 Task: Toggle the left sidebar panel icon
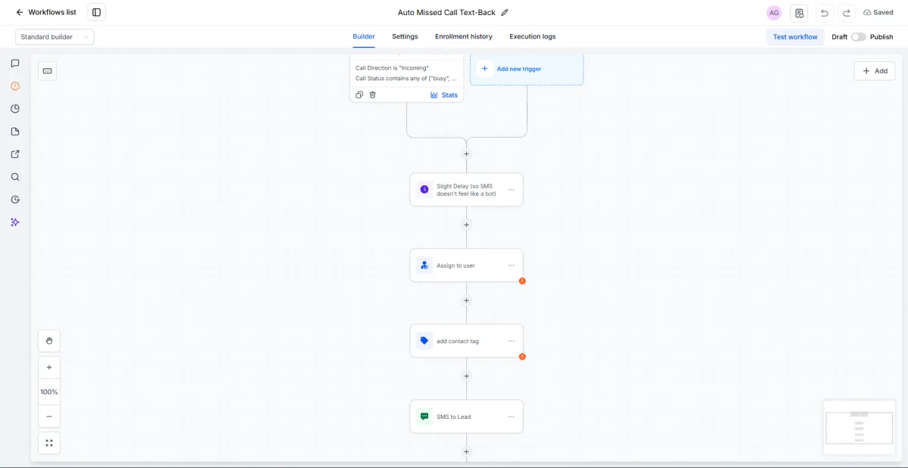coord(96,12)
